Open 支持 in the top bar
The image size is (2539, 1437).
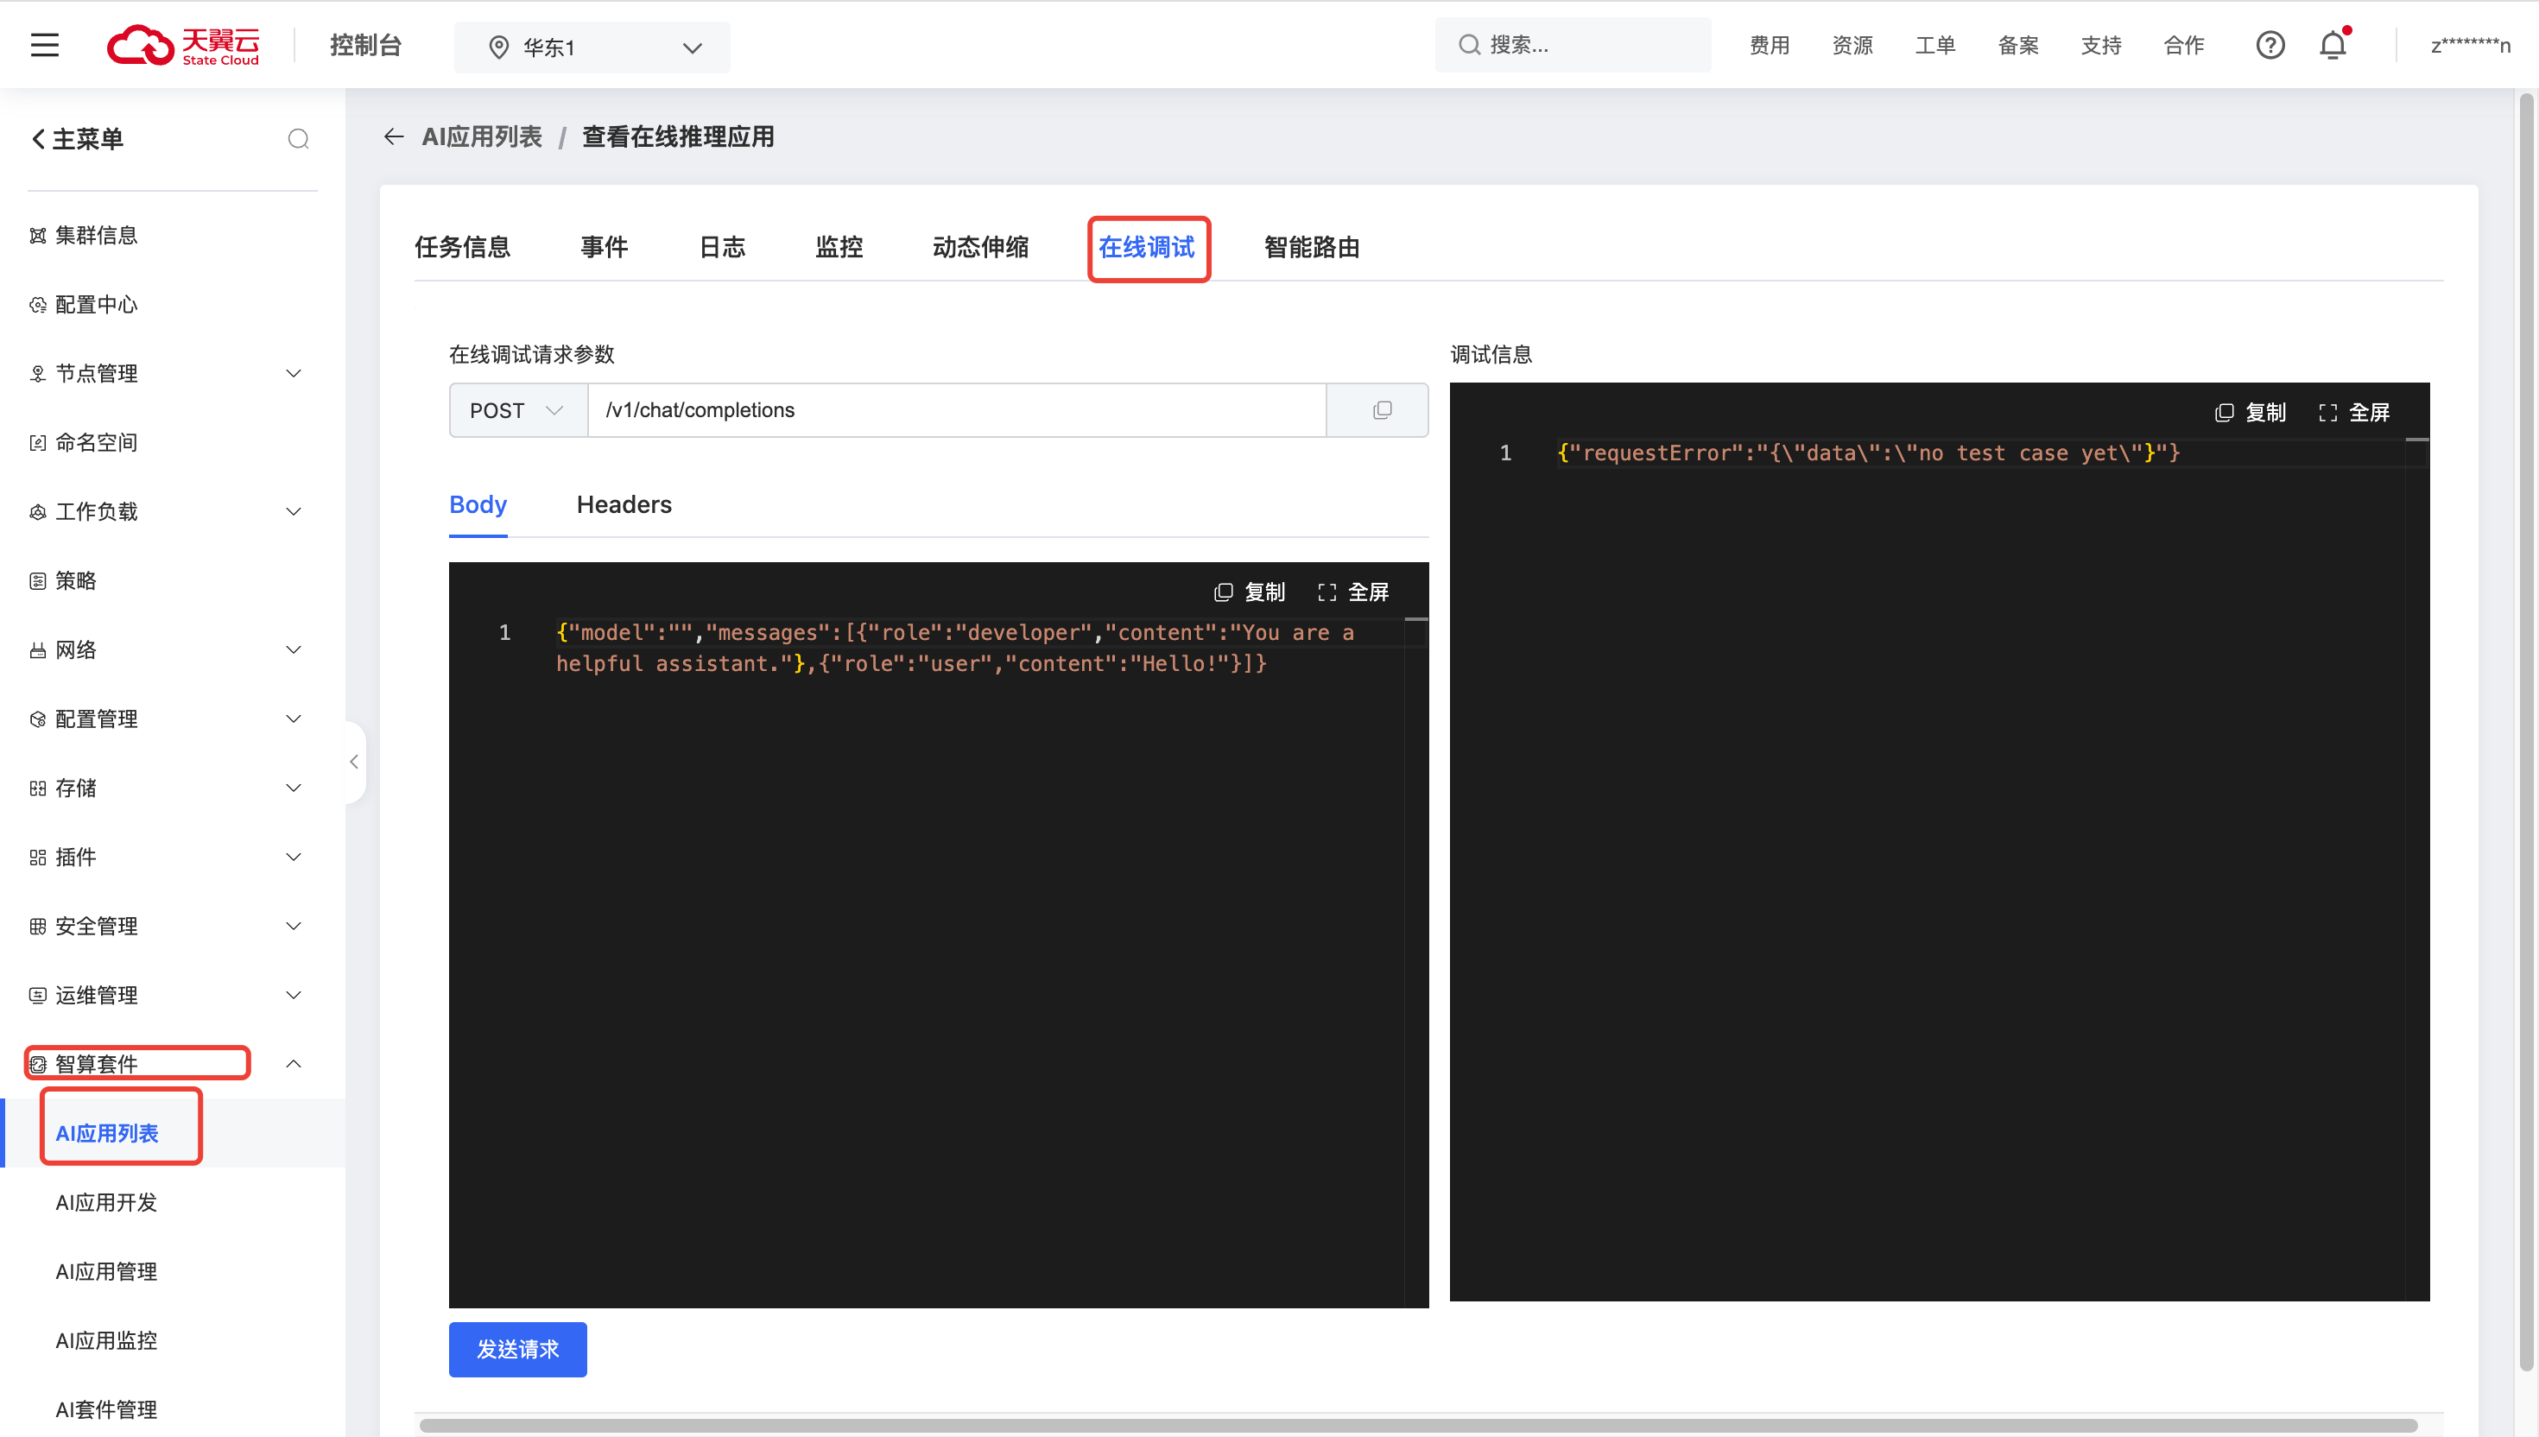(x=2100, y=46)
